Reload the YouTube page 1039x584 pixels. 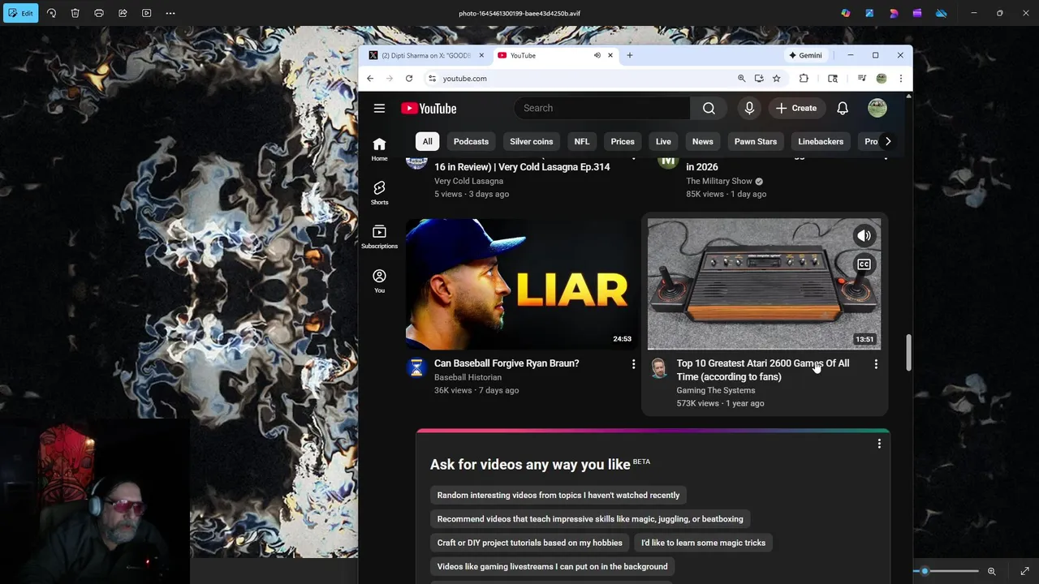(409, 79)
